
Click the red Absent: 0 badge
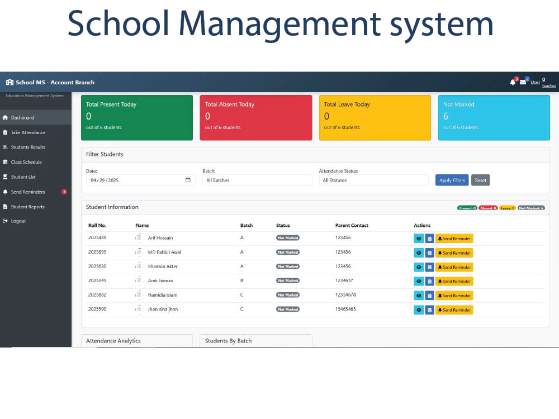click(x=488, y=208)
